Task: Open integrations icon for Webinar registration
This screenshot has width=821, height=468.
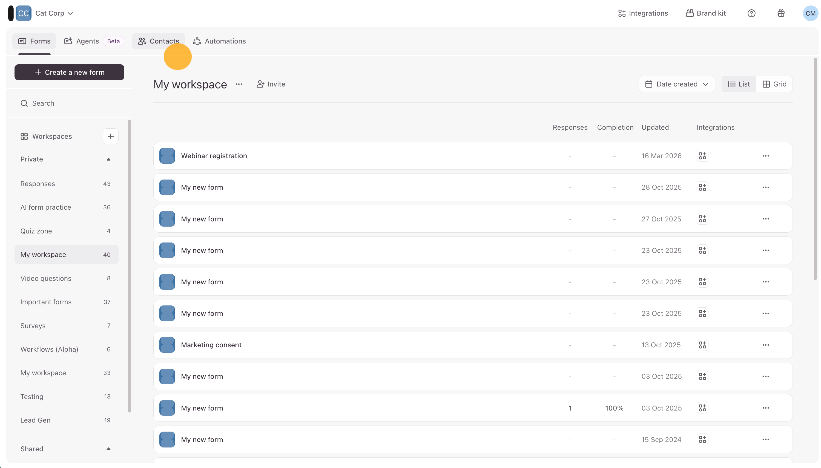Action: pyautogui.click(x=702, y=156)
